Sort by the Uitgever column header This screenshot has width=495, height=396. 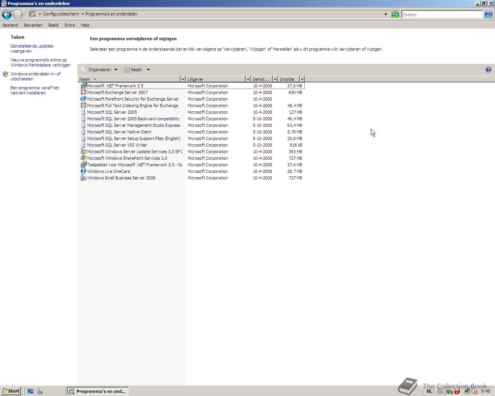(x=215, y=79)
